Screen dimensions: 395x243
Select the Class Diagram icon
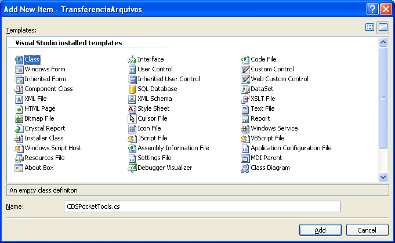click(245, 168)
